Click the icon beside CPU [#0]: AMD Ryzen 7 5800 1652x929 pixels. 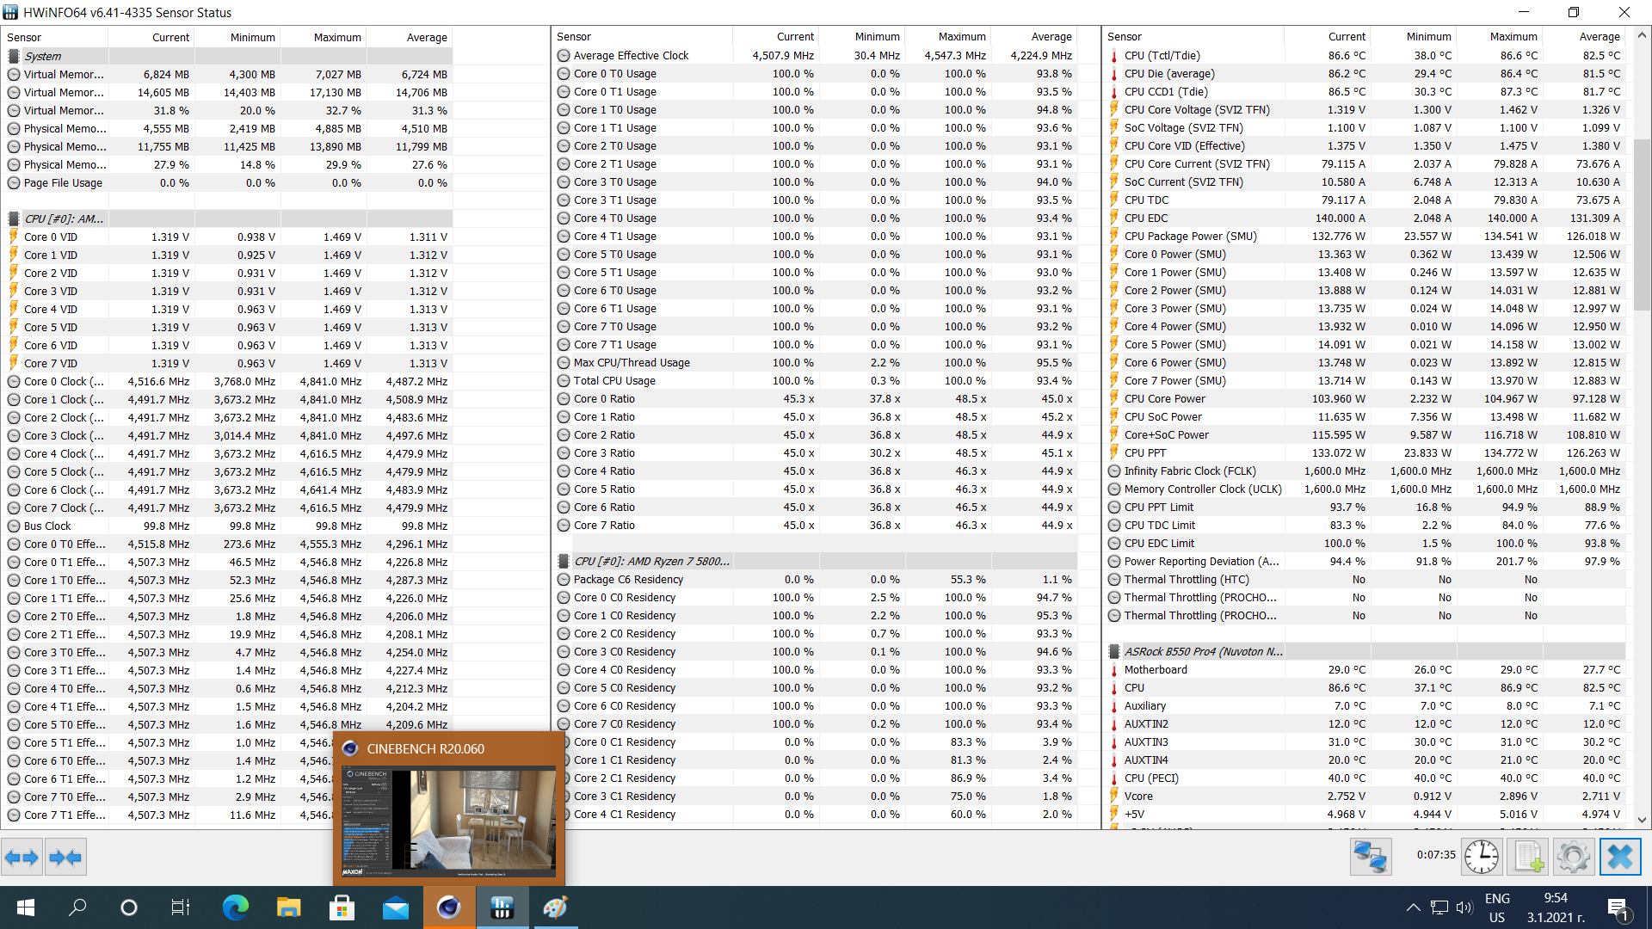564,561
